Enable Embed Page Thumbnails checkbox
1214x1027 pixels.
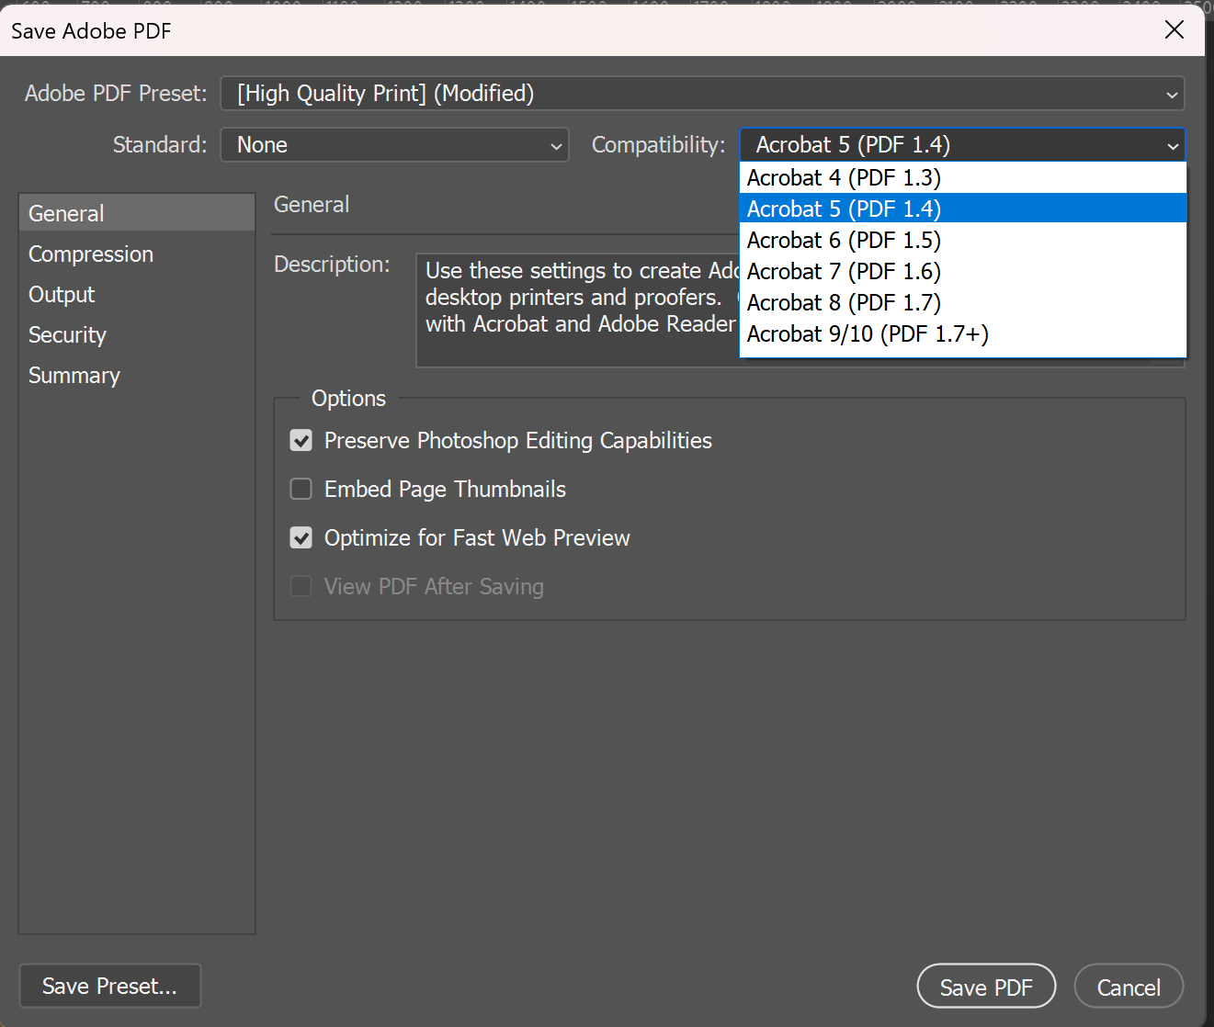point(301,490)
